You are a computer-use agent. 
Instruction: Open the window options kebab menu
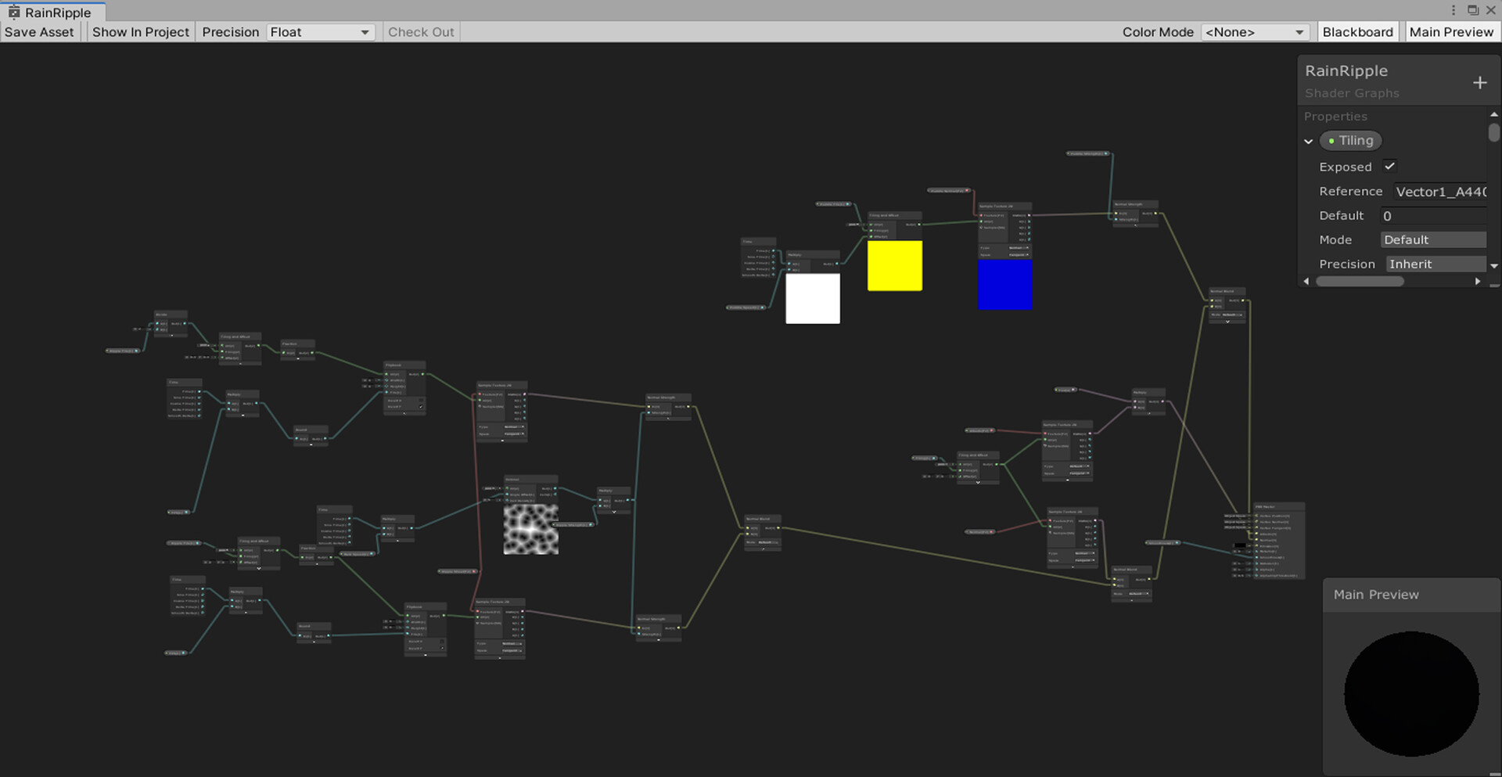(x=1453, y=10)
